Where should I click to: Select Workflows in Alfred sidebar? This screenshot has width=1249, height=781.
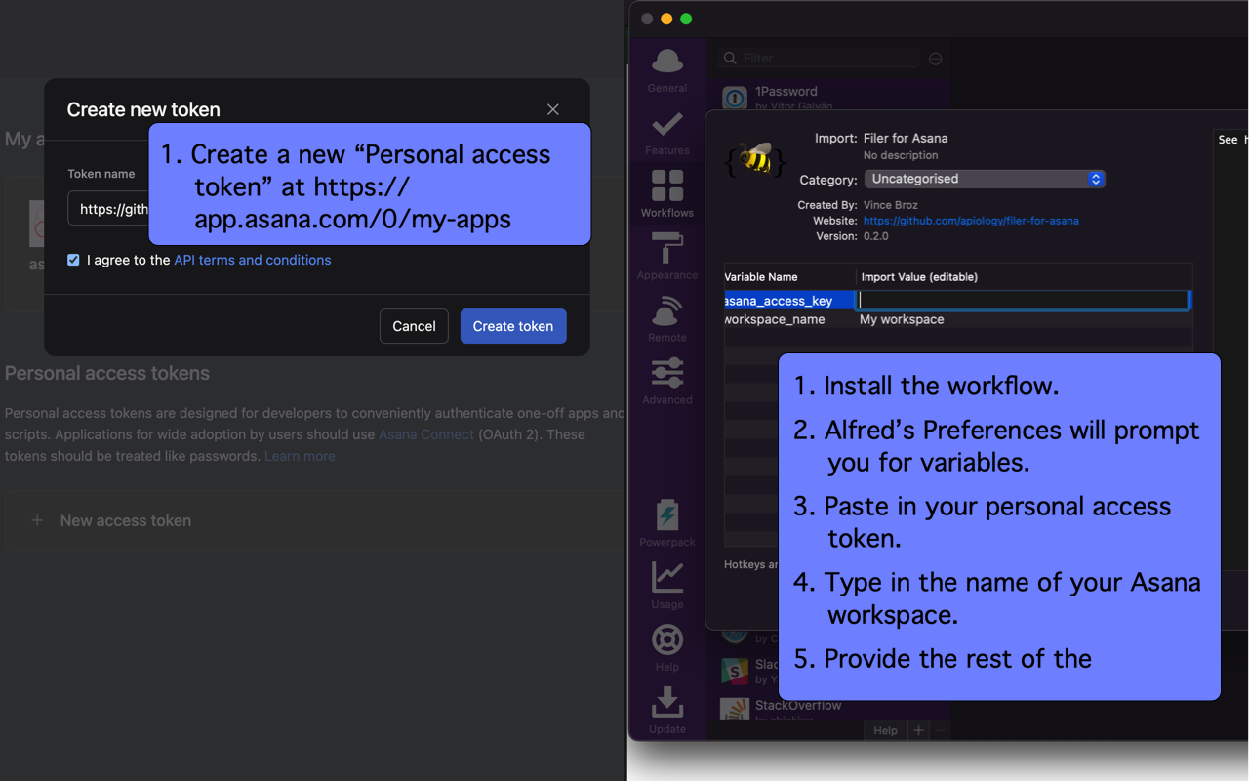click(x=667, y=193)
